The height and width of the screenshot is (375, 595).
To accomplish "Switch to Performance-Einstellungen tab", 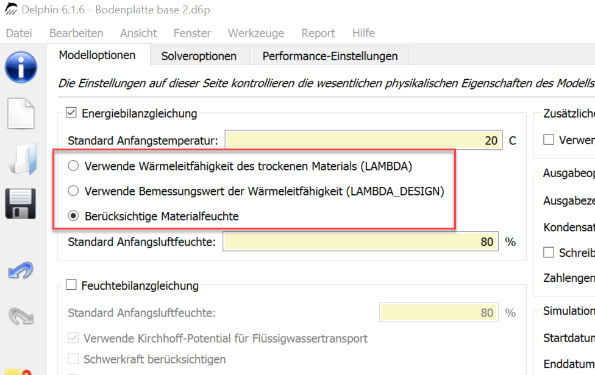I will (330, 56).
